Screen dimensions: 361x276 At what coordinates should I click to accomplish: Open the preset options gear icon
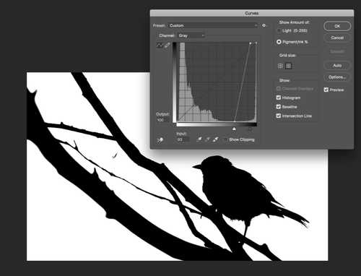point(264,25)
